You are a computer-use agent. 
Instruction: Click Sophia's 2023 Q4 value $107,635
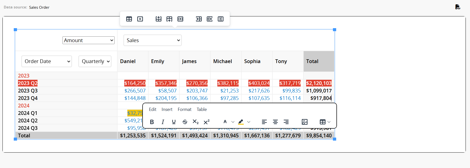point(259,98)
